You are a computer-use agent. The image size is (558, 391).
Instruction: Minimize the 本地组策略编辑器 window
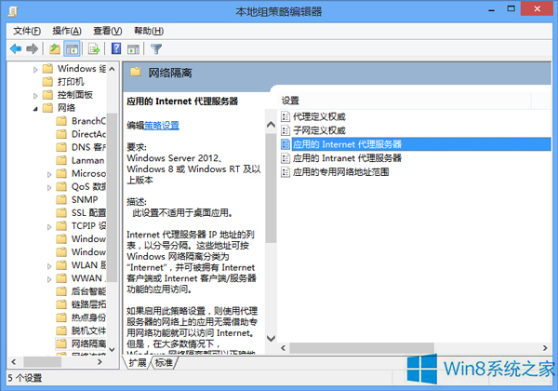(491, 9)
